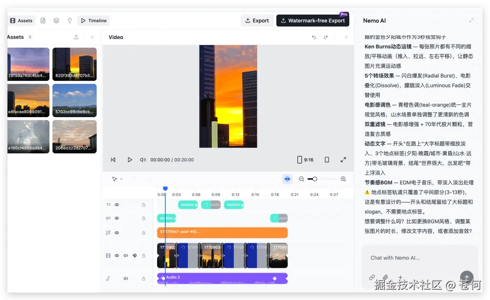Click the text track icon in timeline
This screenshot has height=300, width=490.
[108, 205]
